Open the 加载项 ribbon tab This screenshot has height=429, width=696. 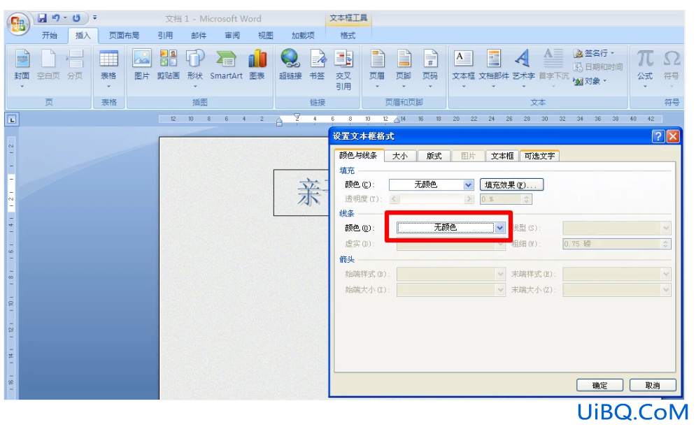click(x=303, y=36)
